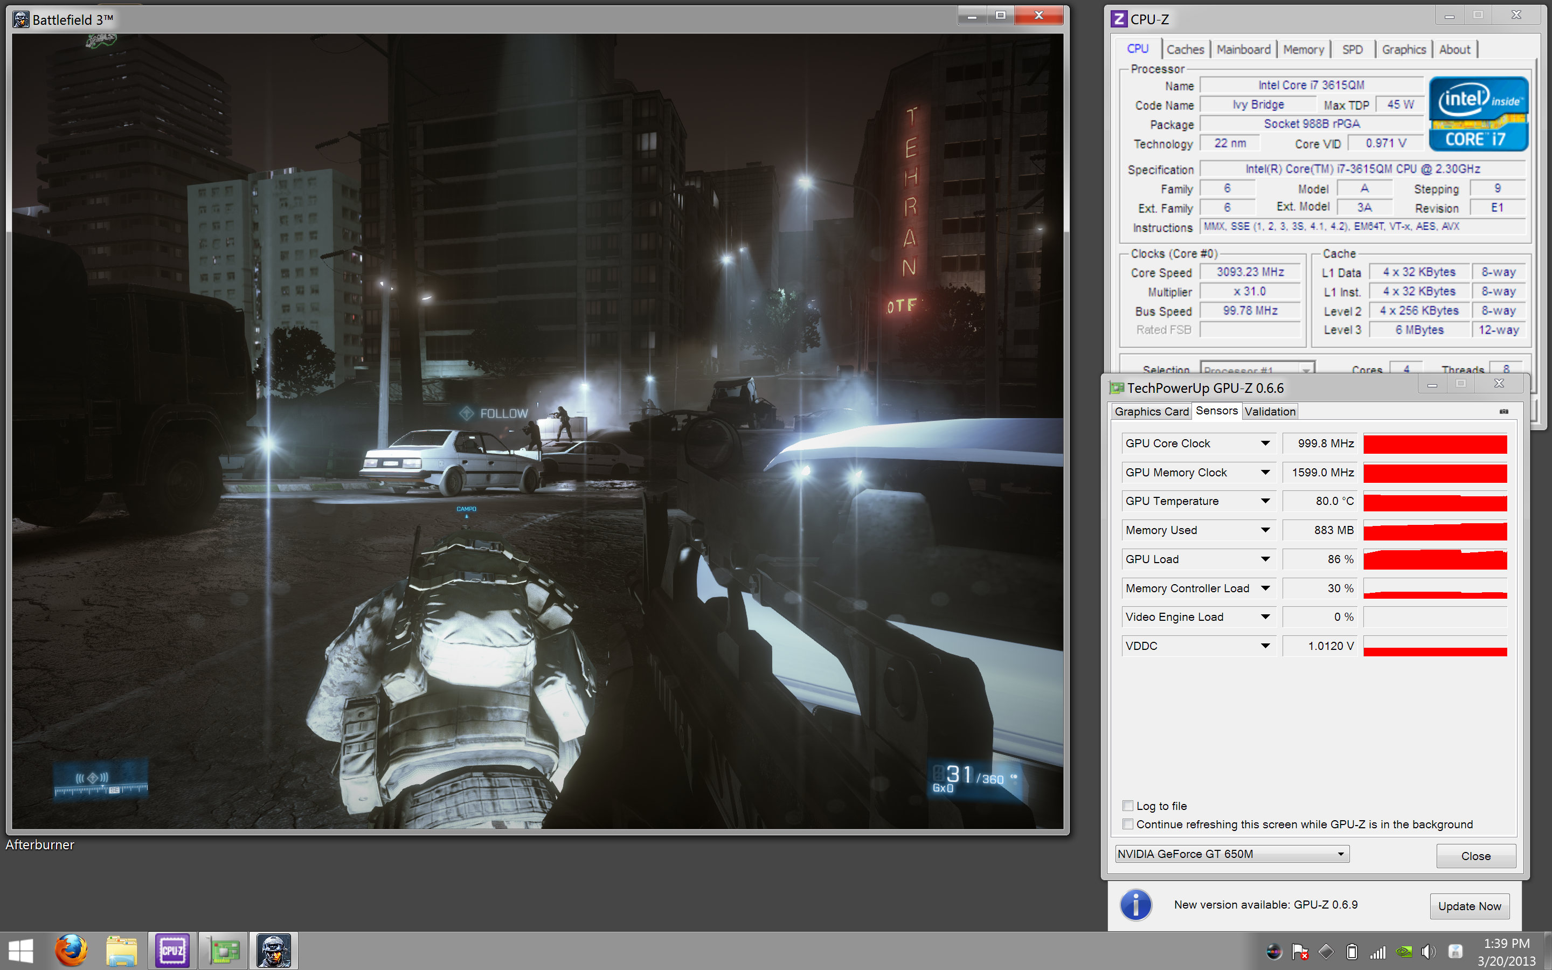Click the volume speaker tray icon
Viewport: 1552px width, 970px height.
[1428, 951]
